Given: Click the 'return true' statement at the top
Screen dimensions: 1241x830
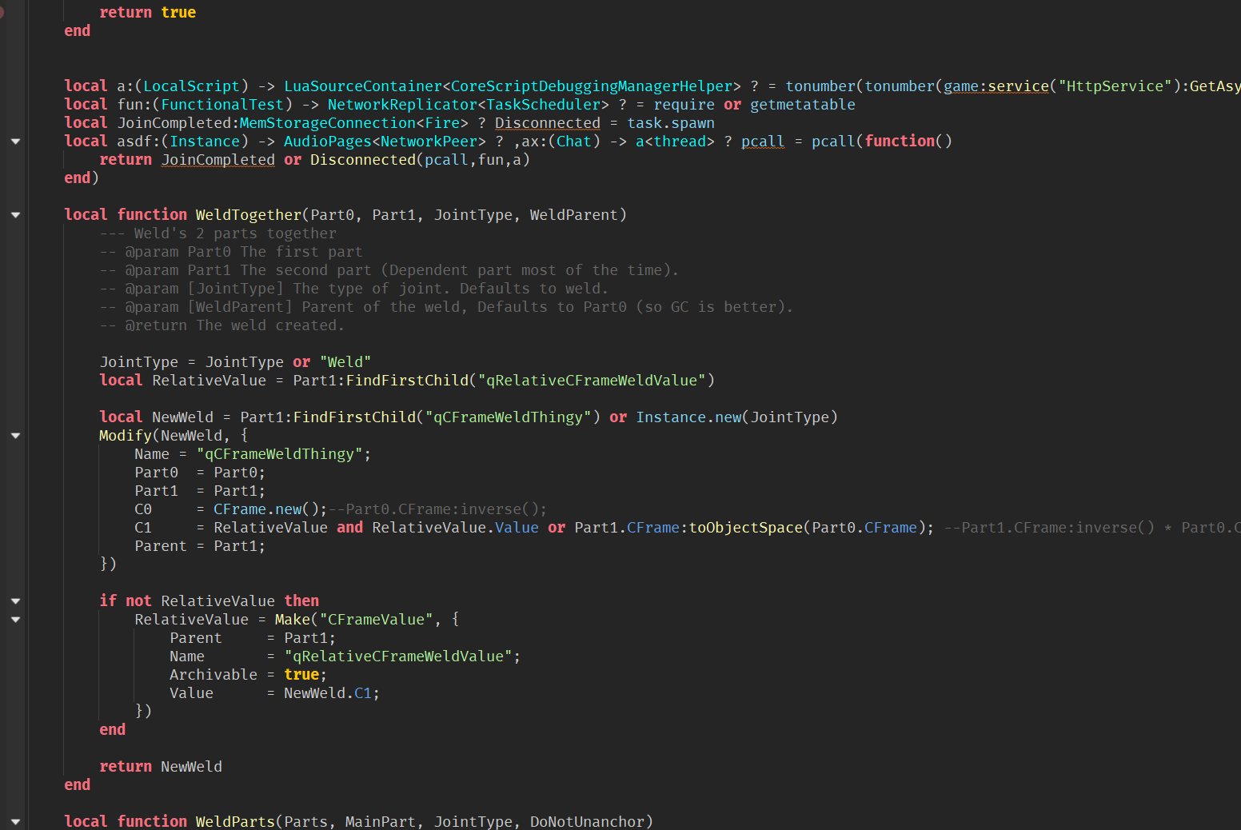Looking at the screenshot, I should tap(147, 12).
